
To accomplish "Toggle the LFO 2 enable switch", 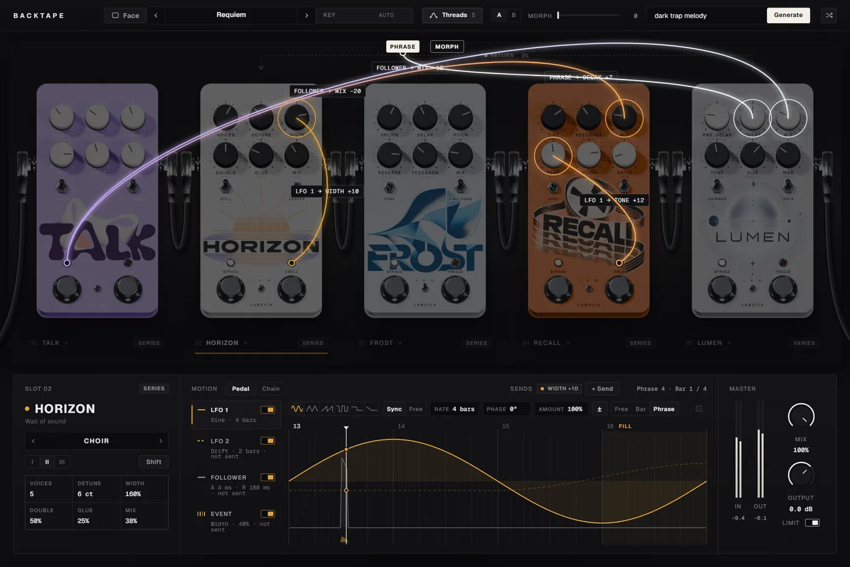I will (x=268, y=441).
